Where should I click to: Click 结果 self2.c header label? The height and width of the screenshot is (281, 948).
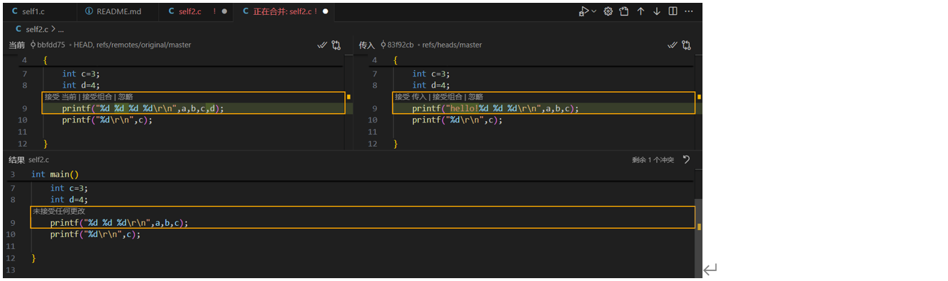coord(28,160)
